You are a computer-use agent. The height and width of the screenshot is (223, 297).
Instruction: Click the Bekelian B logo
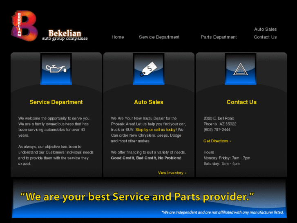pyautogui.click(x=24, y=26)
